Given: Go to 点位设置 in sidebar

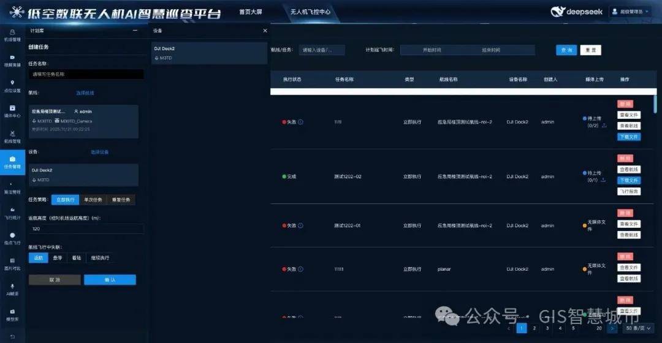Looking at the screenshot, I should 12,86.
